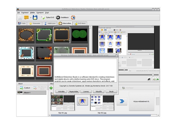The image size is (177, 127).
Task: Click the yellow open project folder icon
Action: [x=26, y=17]
